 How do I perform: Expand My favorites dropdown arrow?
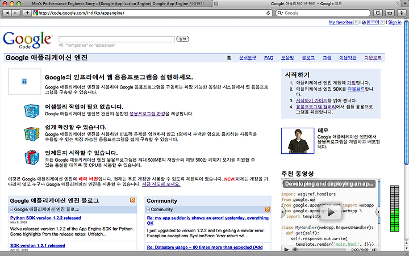pyautogui.click(x=356, y=22)
